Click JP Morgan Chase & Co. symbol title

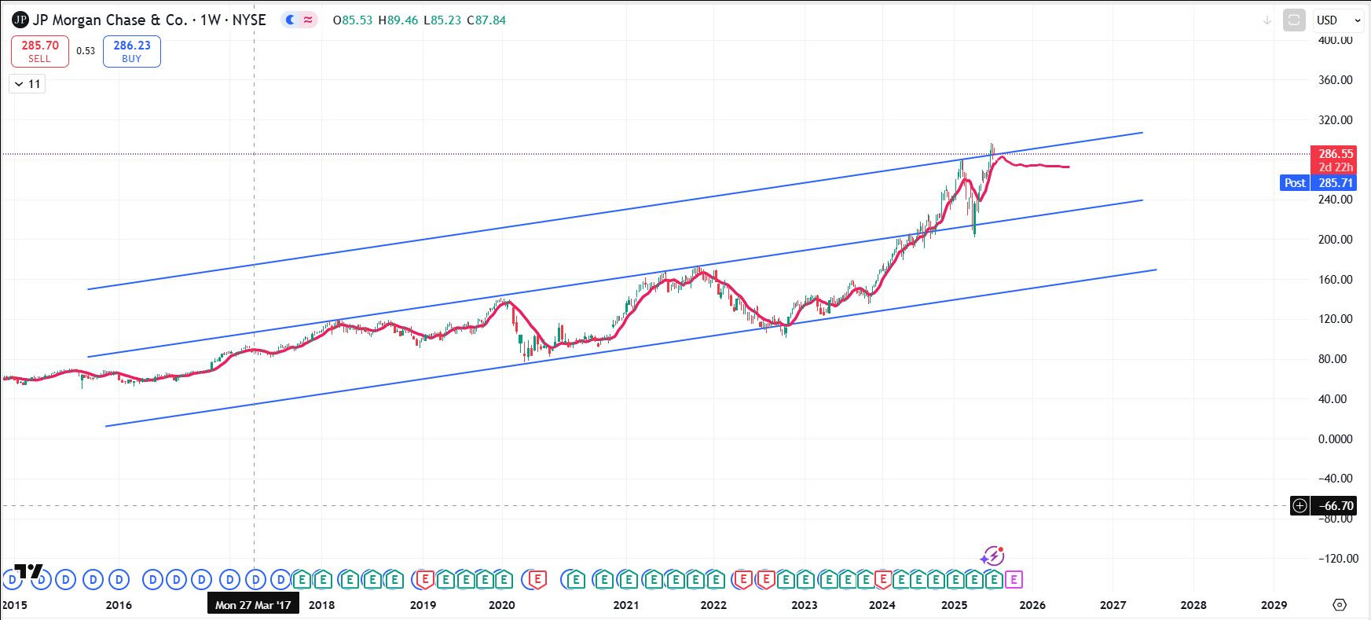click(110, 20)
